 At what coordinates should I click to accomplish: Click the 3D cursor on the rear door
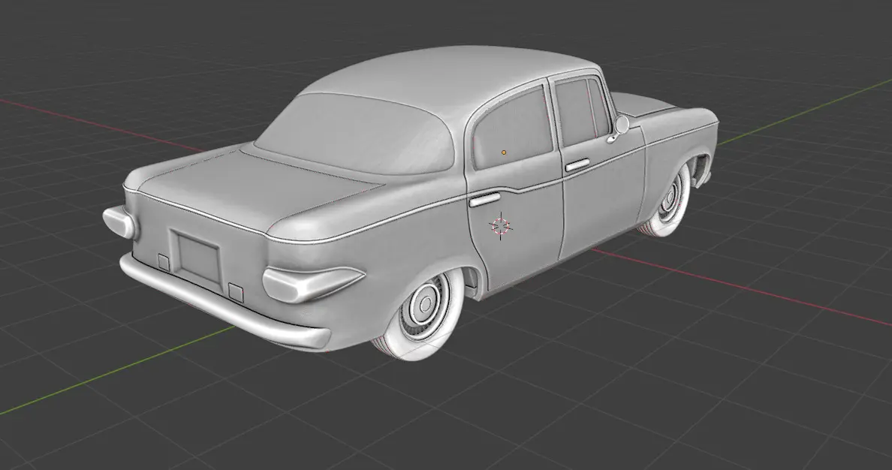(501, 225)
